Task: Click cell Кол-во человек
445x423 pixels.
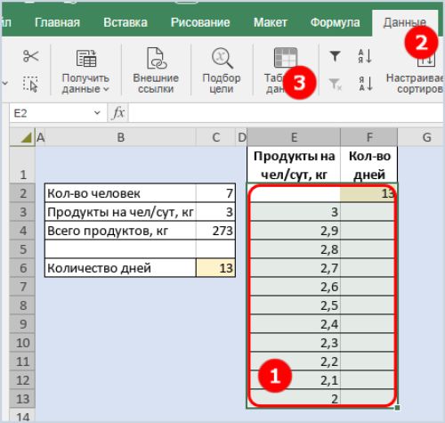Action: click(x=120, y=193)
